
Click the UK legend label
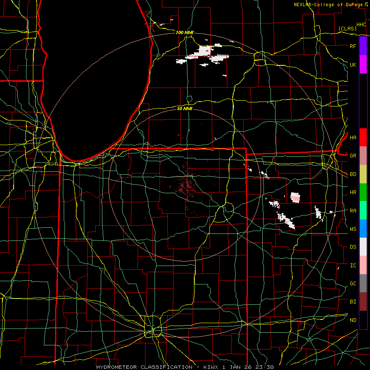353,65
